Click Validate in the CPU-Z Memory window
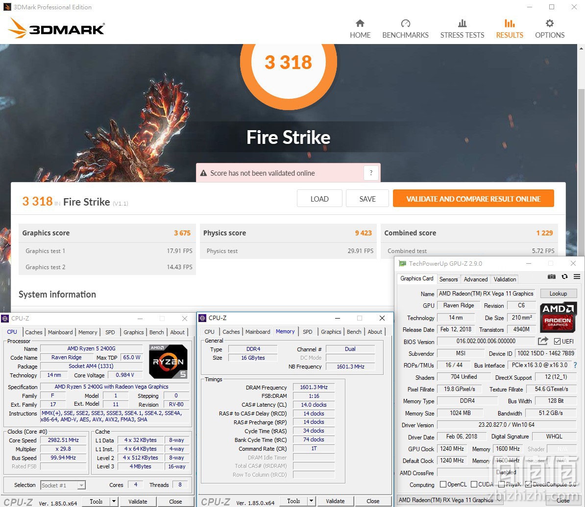The width and height of the screenshot is (585, 507). click(x=335, y=501)
